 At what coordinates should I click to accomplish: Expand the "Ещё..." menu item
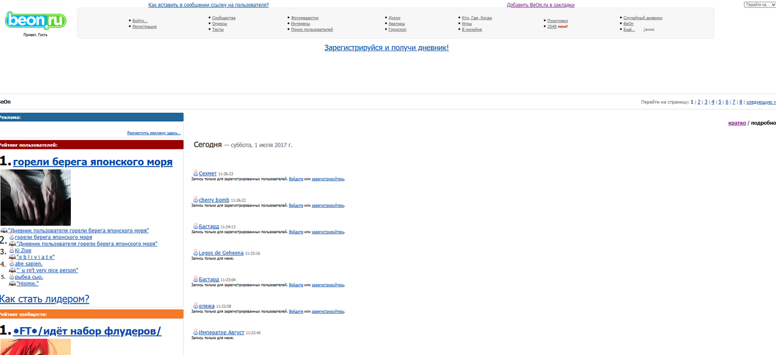(x=629, y=29)
